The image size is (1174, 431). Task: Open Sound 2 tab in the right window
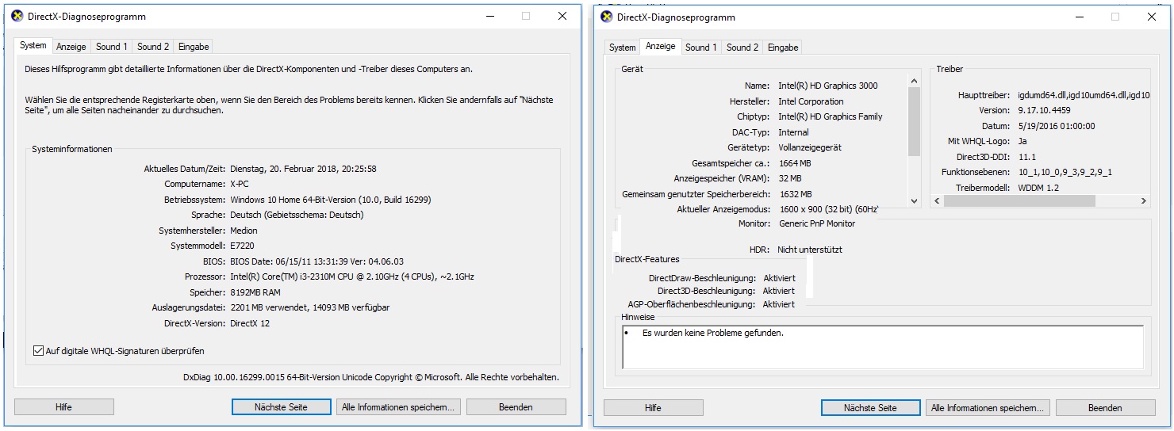point(742,48)
